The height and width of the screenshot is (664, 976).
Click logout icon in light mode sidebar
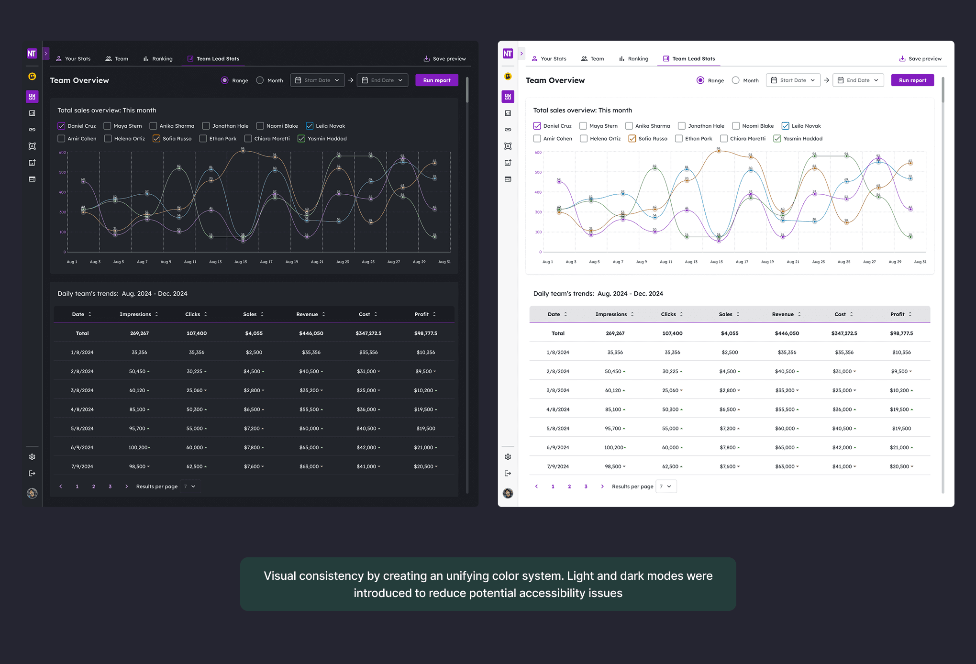(508, 473)
